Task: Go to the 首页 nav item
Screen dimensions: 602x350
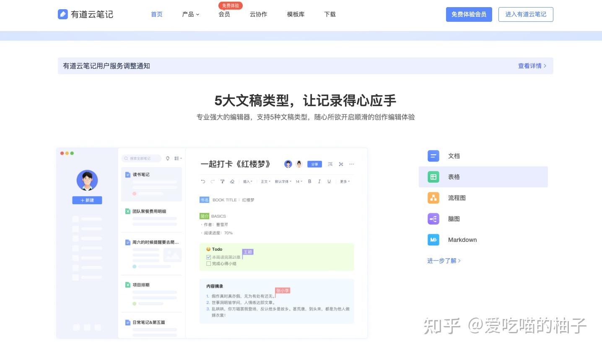Action: coord(157,14)
